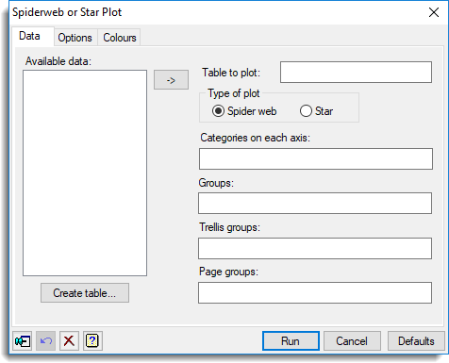Viewport: 449px width, 363px height.
Task: Click inside the Available data list box
Action: pos(85,173)
